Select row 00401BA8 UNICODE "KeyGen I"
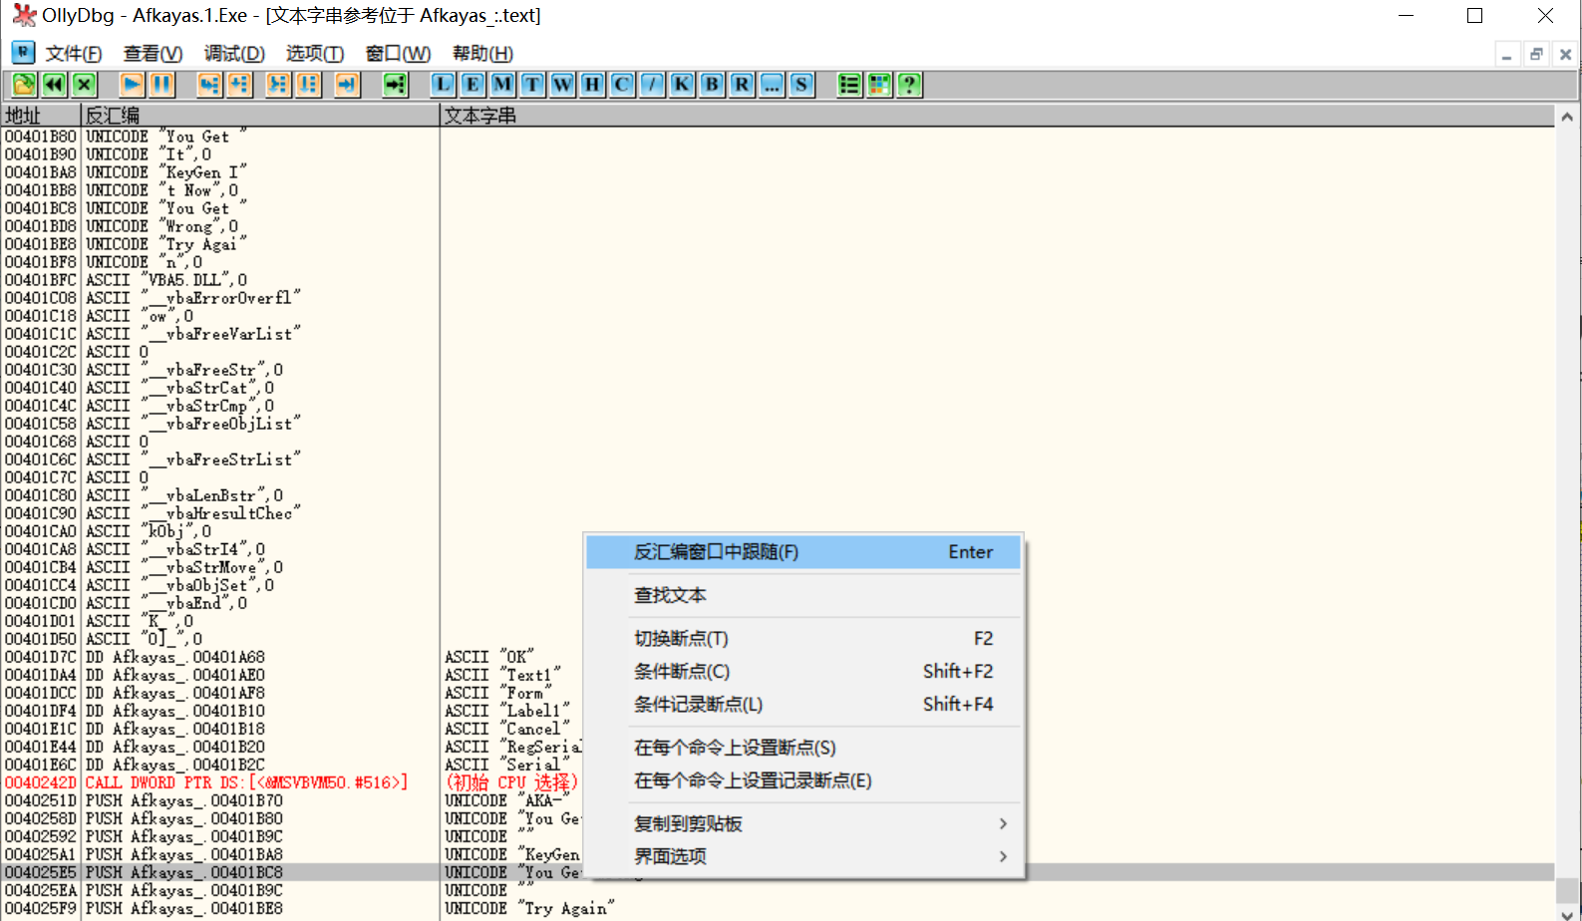Image resolution: width=1582 pixels, height=921 pixels. pos(778,172)
